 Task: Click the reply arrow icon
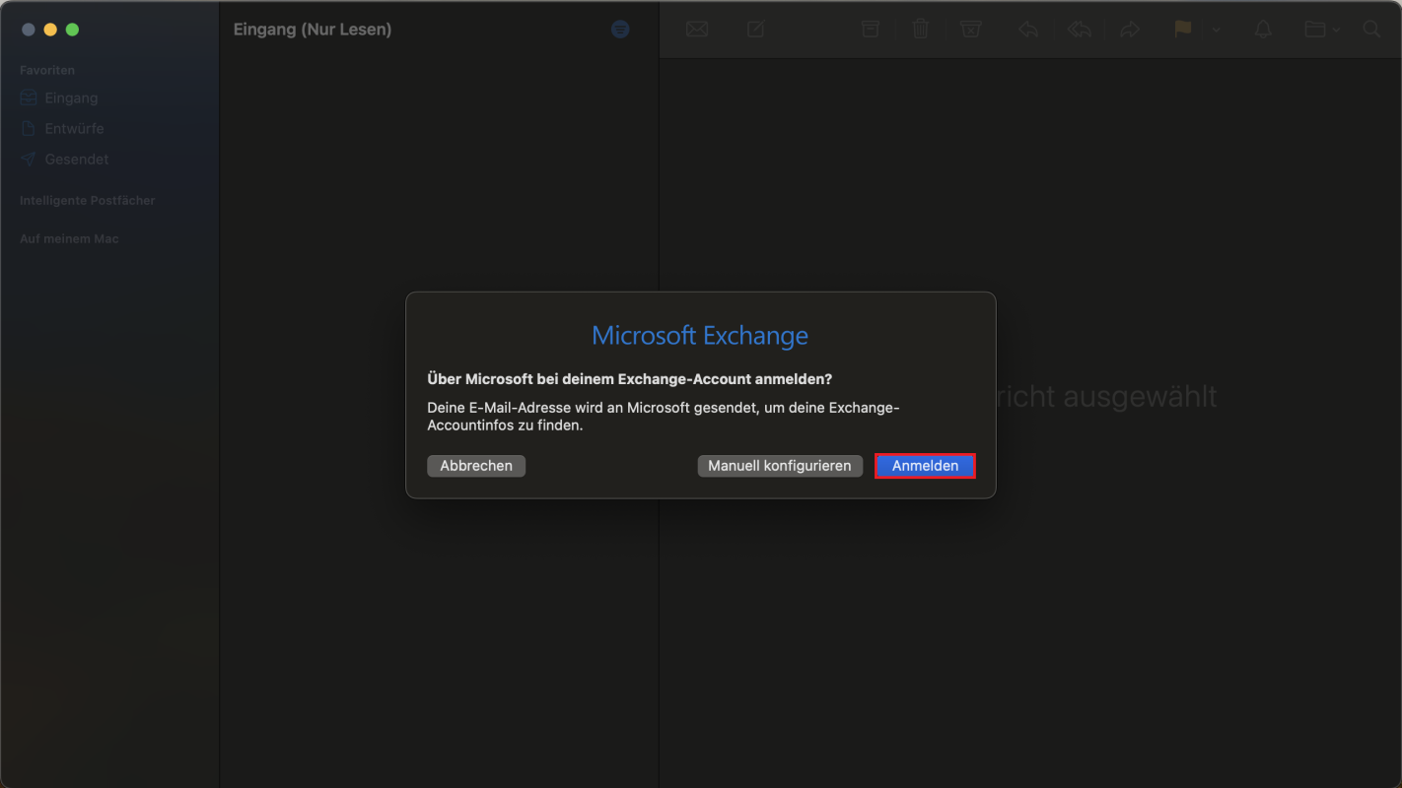1028,30
